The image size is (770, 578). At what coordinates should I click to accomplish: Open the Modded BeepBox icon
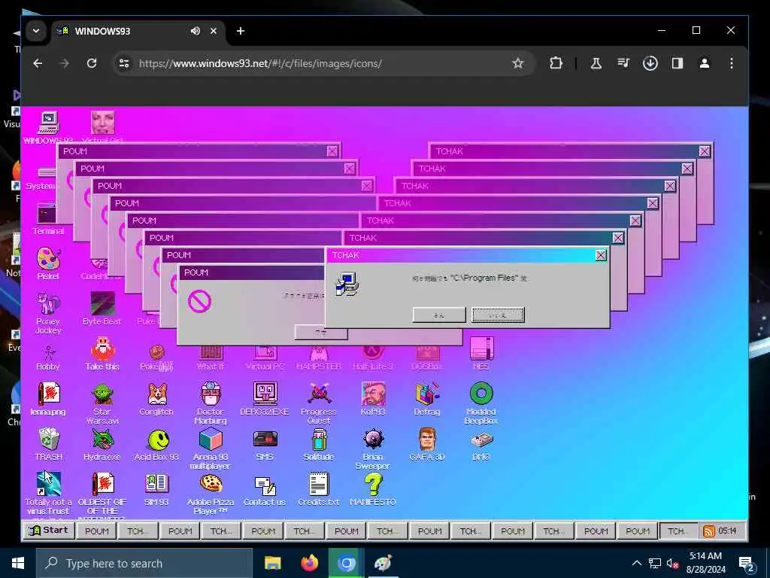click(x=480, y=403)
